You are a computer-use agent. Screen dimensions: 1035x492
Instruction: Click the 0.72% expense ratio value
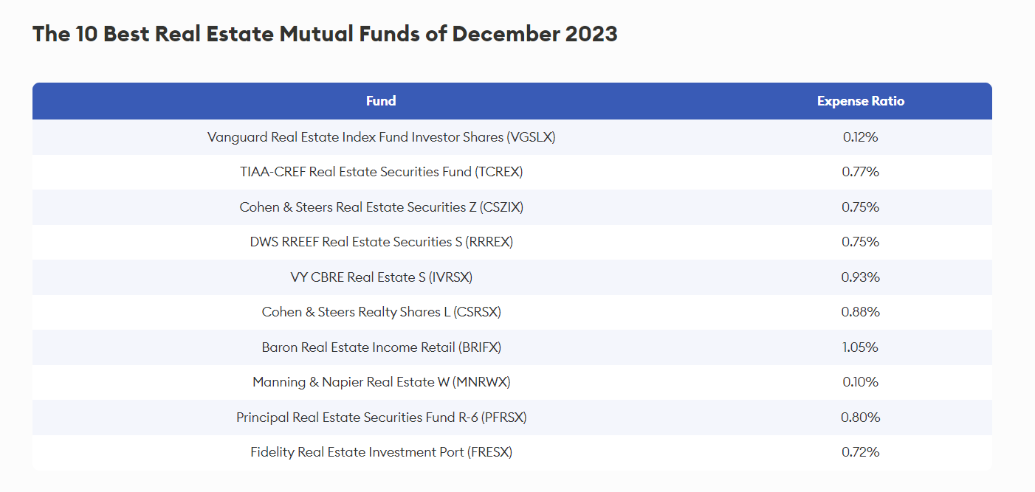click(x=861, y=452)
